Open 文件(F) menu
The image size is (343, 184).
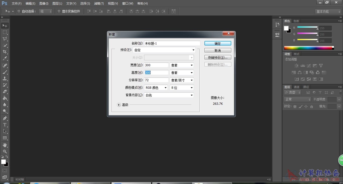coord(17,3)
